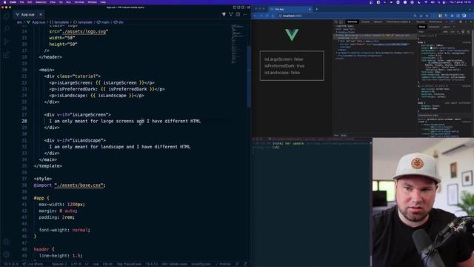Open the notifications bell in VS Code status bar
Image resolution: width=474 pixels, height=267 pixels.
coord(245,264)
